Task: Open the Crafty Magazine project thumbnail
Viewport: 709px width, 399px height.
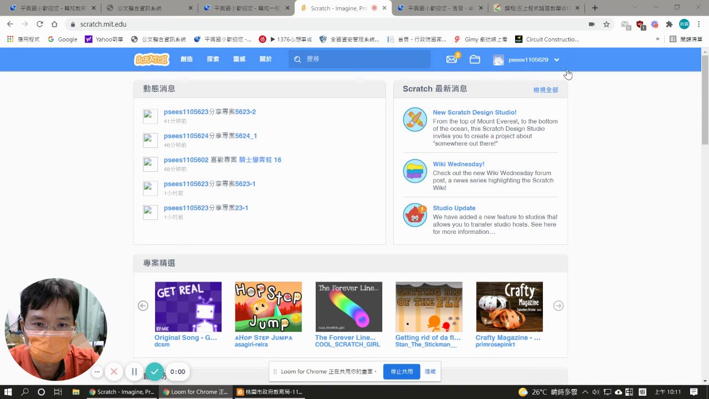Action: pos(510,307)
